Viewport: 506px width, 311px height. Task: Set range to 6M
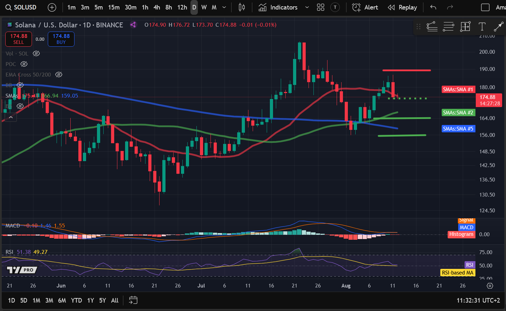[62, 300]
